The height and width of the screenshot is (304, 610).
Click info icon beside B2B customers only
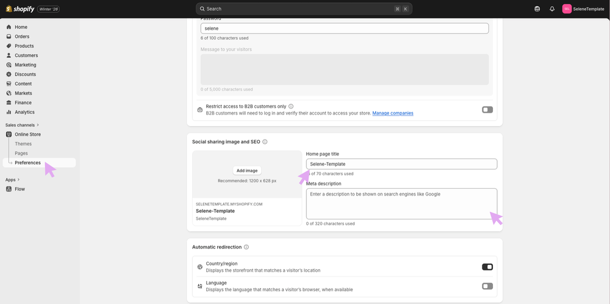click(x=291, y=107)
